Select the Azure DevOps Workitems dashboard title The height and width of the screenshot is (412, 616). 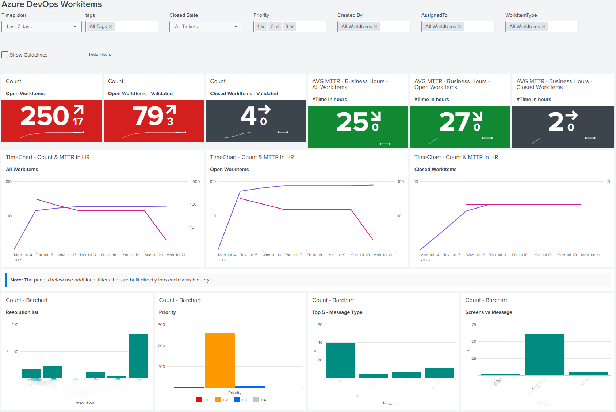[x=51, y=4]
